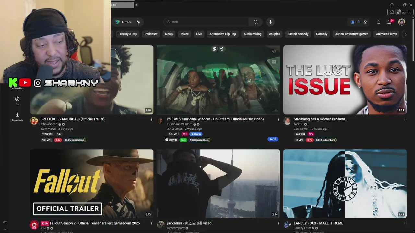Open the You section in the sidebar
The width and height of the screenshot is (415, 233).
(17, 101)
